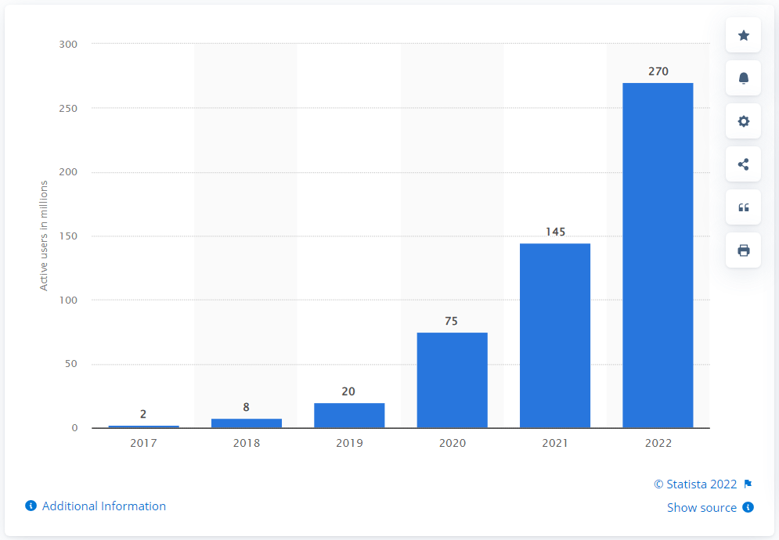Click the 0 y-axis tick label

tap(74, 428)
